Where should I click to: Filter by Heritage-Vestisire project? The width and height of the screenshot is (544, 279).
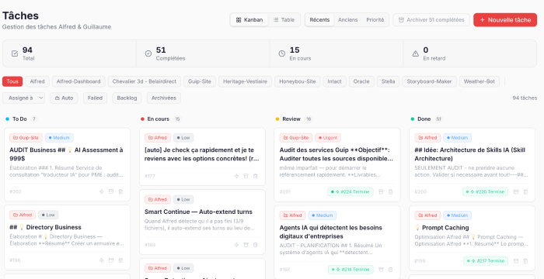(x=245, y=81)
